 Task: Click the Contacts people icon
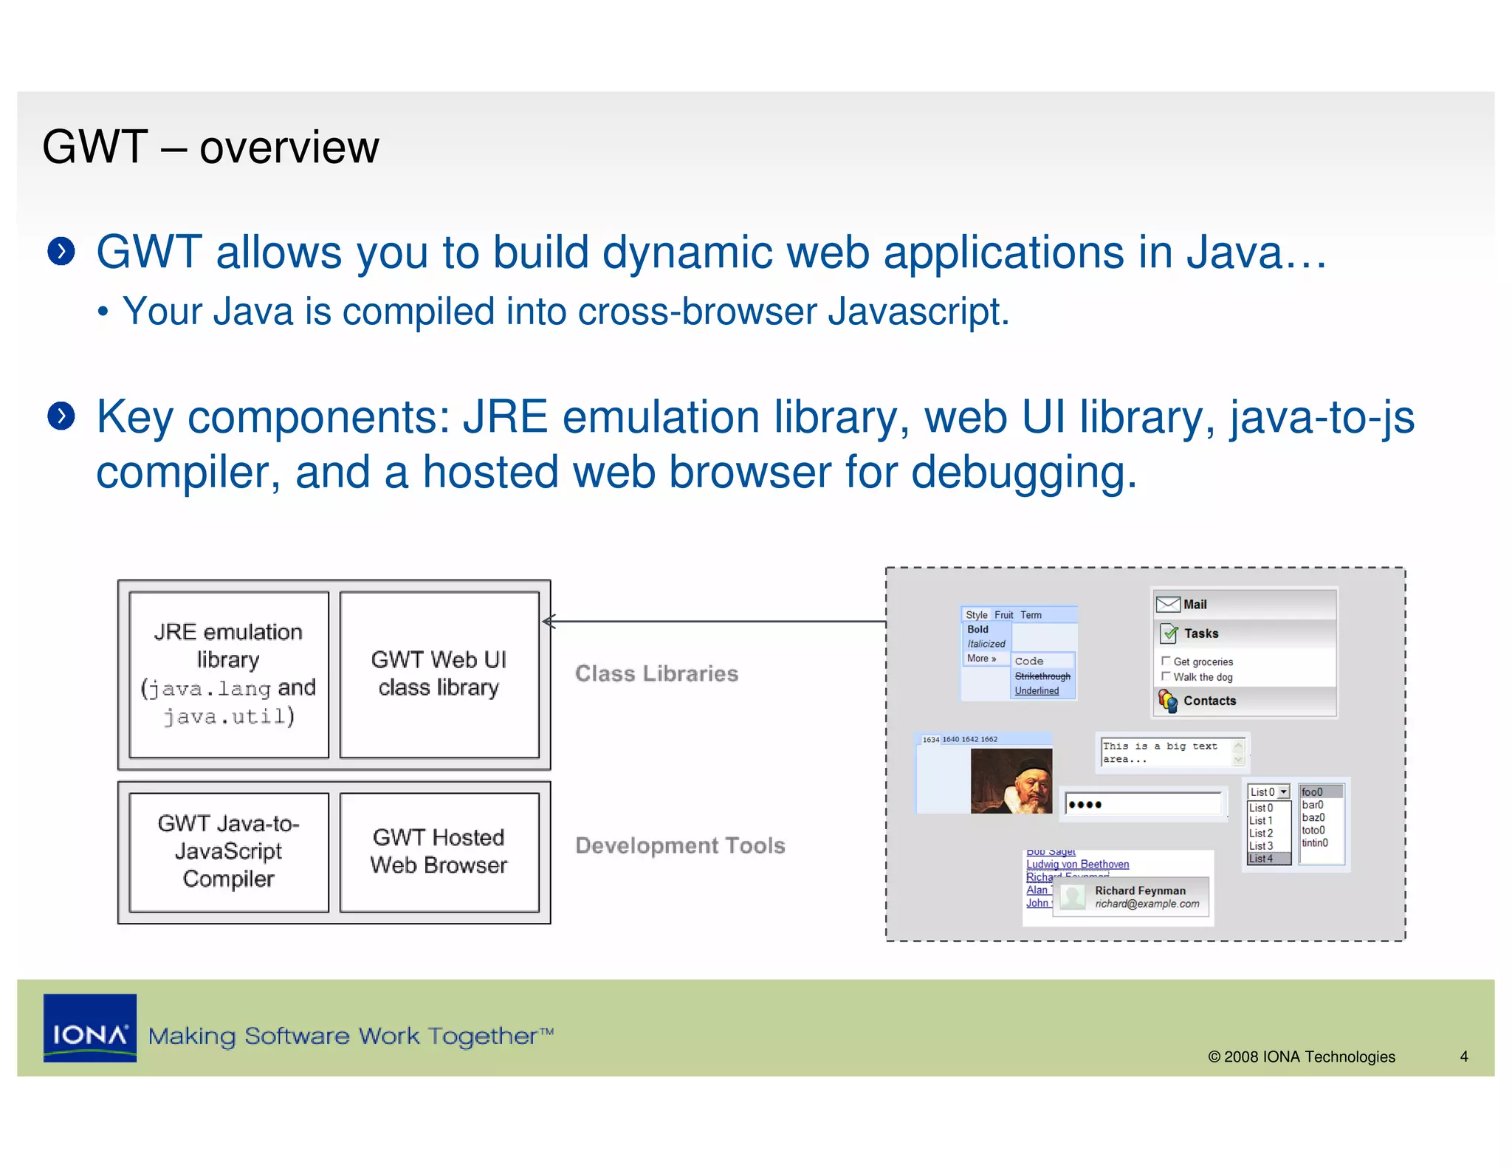coord(1168,701)
